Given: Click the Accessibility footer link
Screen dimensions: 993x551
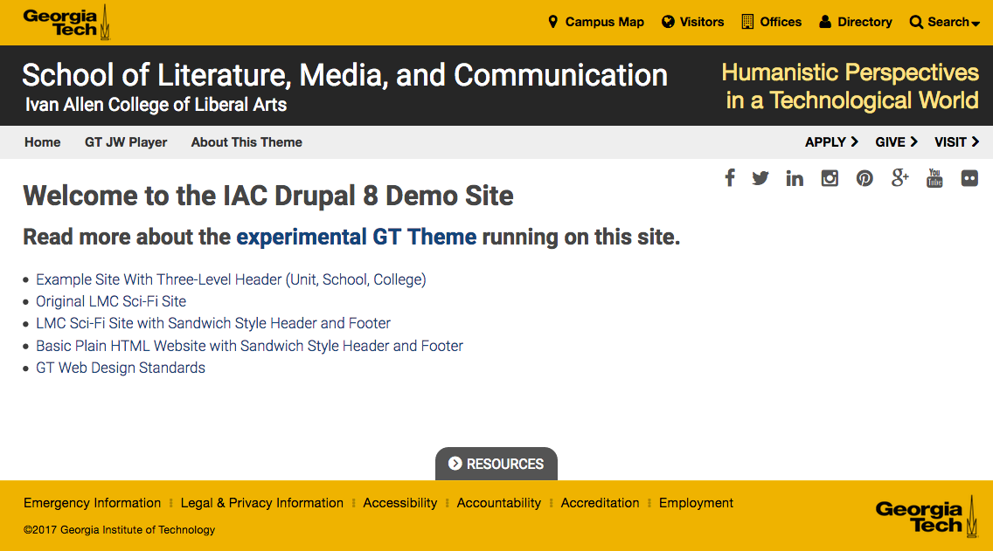Looking at the screenshot, I should 399,503.
